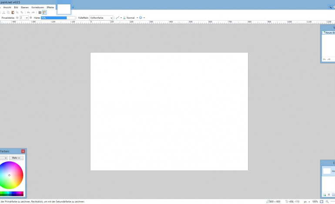Decrease brush width with the minus icon
The width and height of the screenshot is (335, 204).
(17, 18)
